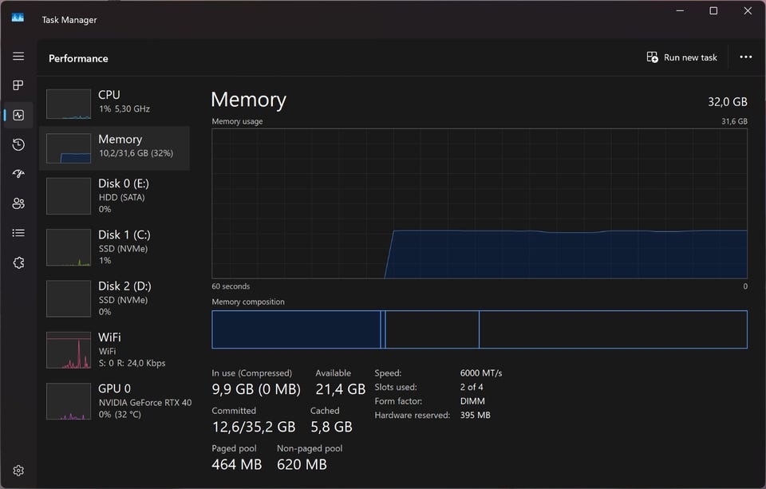Open the Processes page icon

[x=18, y=85]
